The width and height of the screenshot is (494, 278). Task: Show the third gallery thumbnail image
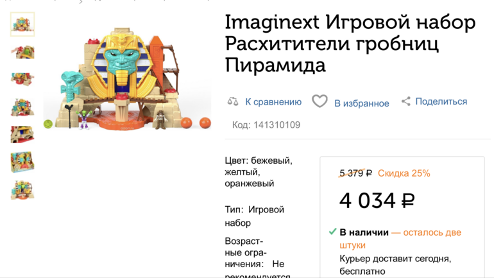coord(22,79)
